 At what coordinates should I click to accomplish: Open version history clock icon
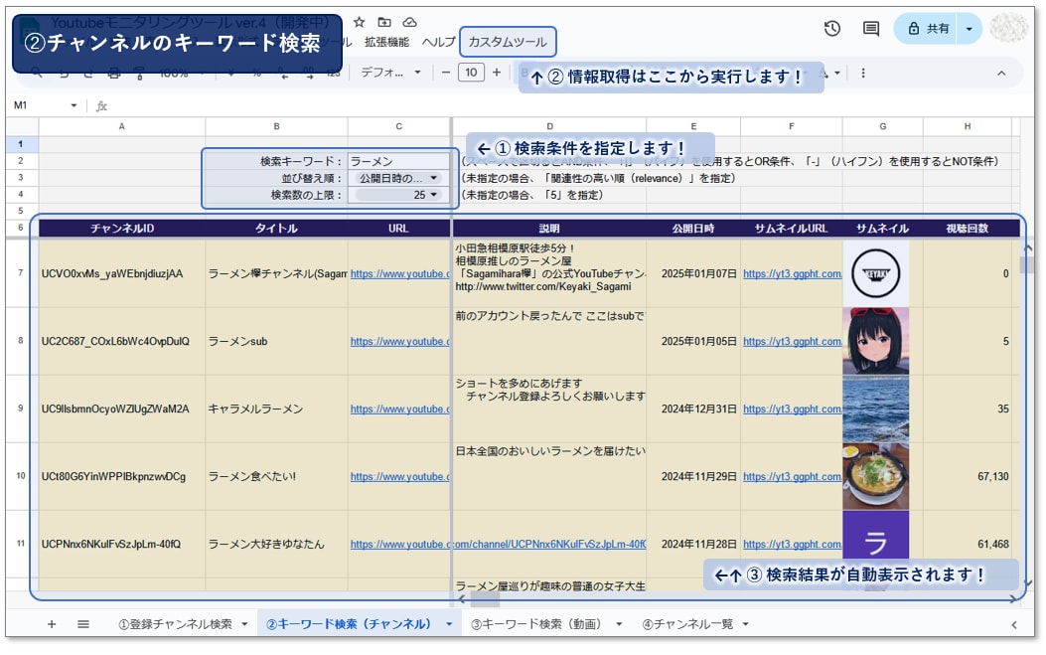coord(831,28)
